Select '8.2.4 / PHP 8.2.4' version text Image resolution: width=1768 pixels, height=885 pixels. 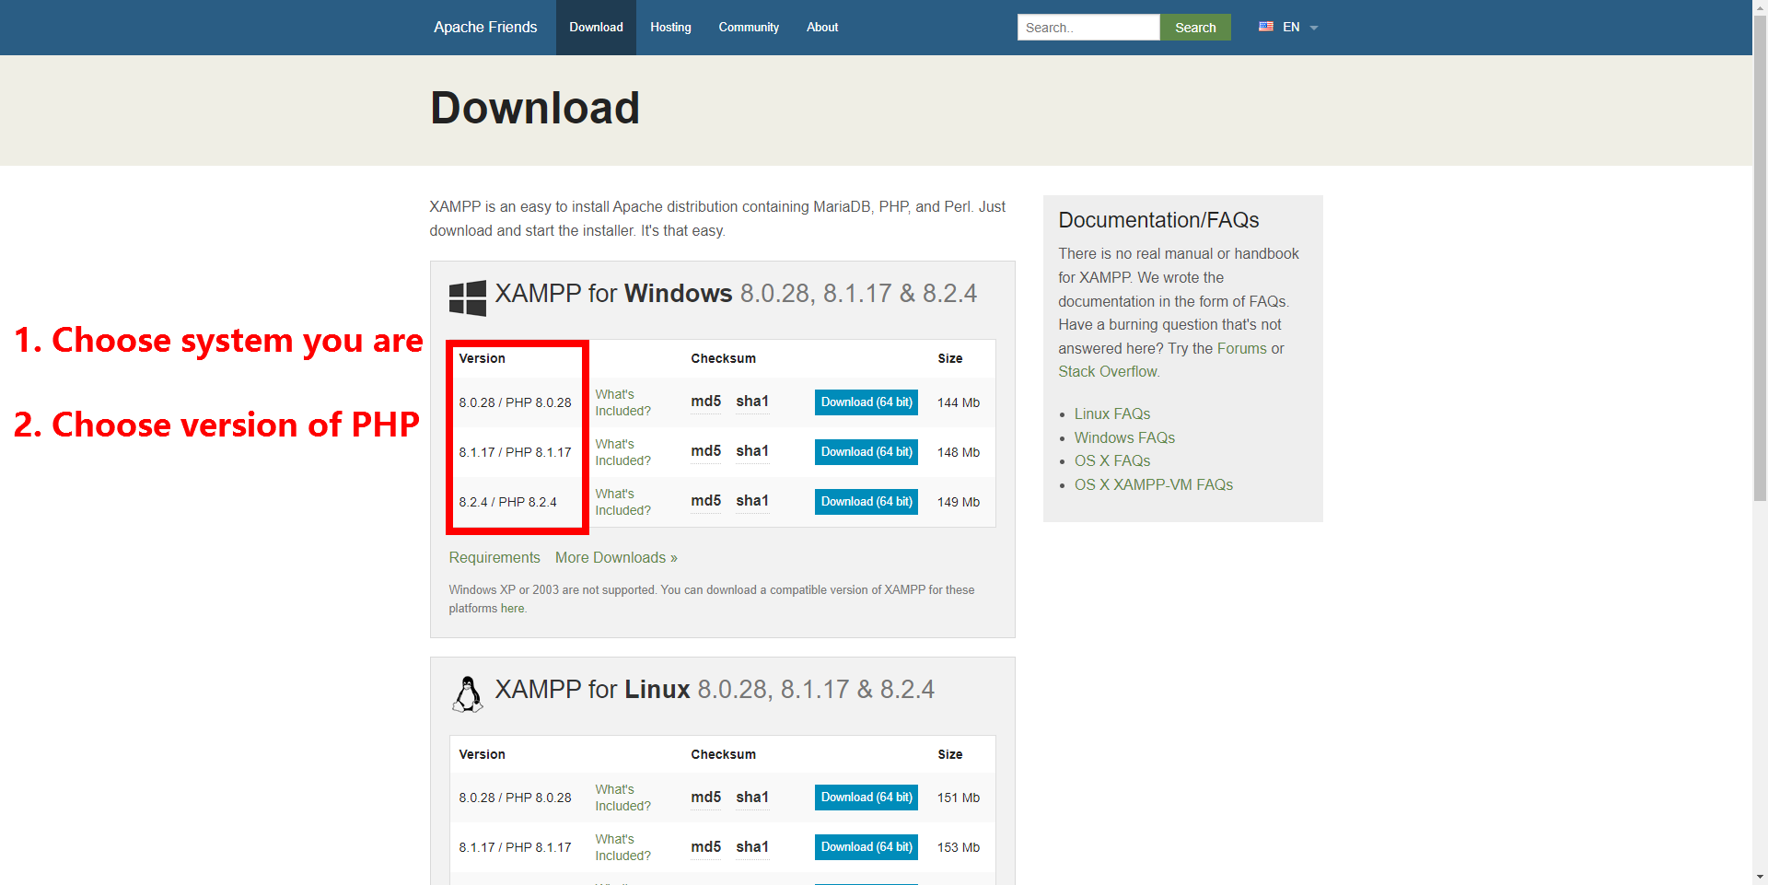coord(507,502)
